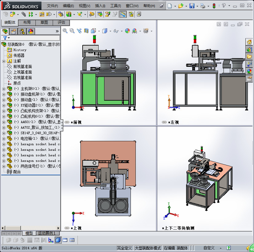Click the 自定义 units status bar button
Screen dimensions: 254x252
click(x=209, y=248)
